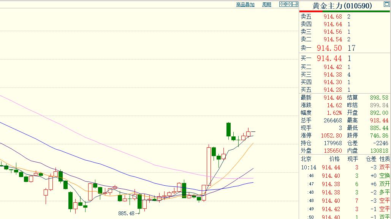The image size is (391, 219).
Task: Click the 开盘 value 892.00
Action: (379, 113)
